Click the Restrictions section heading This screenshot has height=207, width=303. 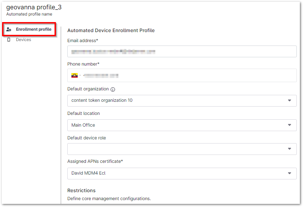(x=81, y=190)
